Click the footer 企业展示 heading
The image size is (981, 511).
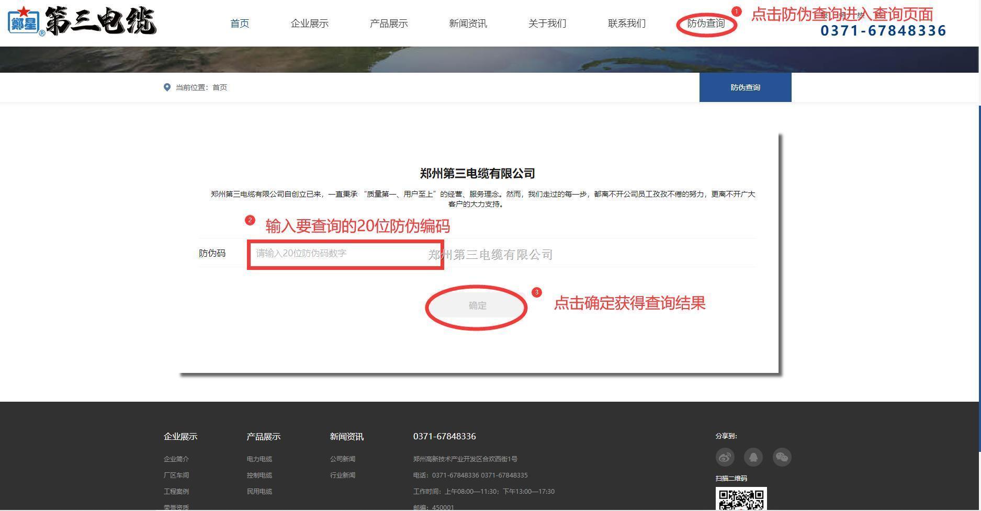[x=181, y=436]
